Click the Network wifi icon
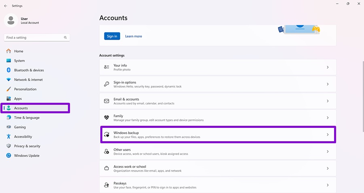This screenshot has height=193, width=364. pyautogui.click(x=8, y=80)
